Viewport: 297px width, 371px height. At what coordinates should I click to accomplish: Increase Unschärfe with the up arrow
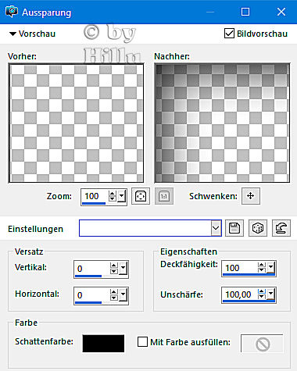262,292
